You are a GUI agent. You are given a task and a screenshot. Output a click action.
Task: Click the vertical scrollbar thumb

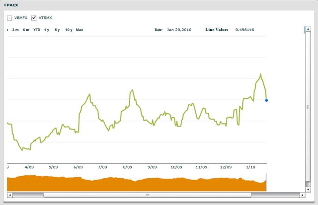pyautogui.click(x=308, y=107)
